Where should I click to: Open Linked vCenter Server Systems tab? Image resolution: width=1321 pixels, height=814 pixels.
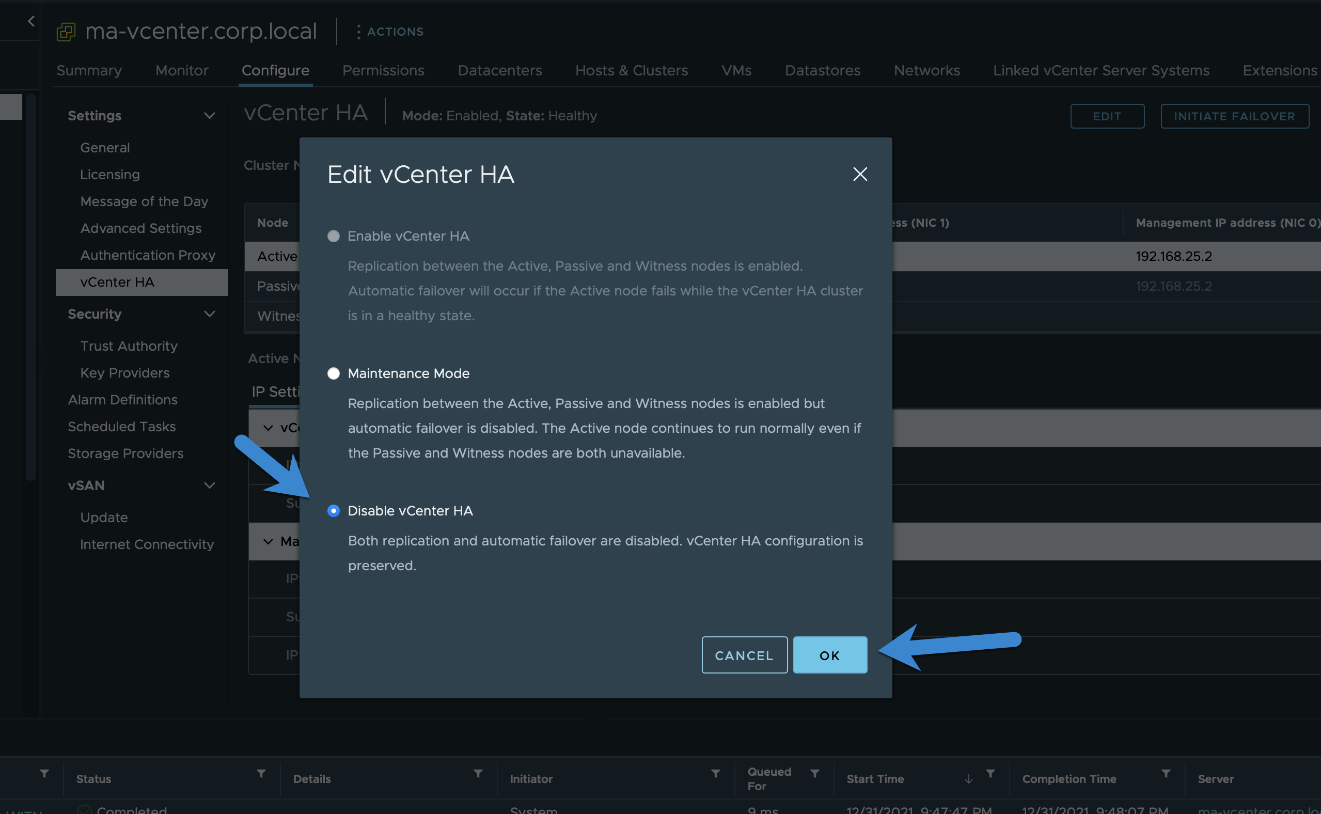point(1101,71)
